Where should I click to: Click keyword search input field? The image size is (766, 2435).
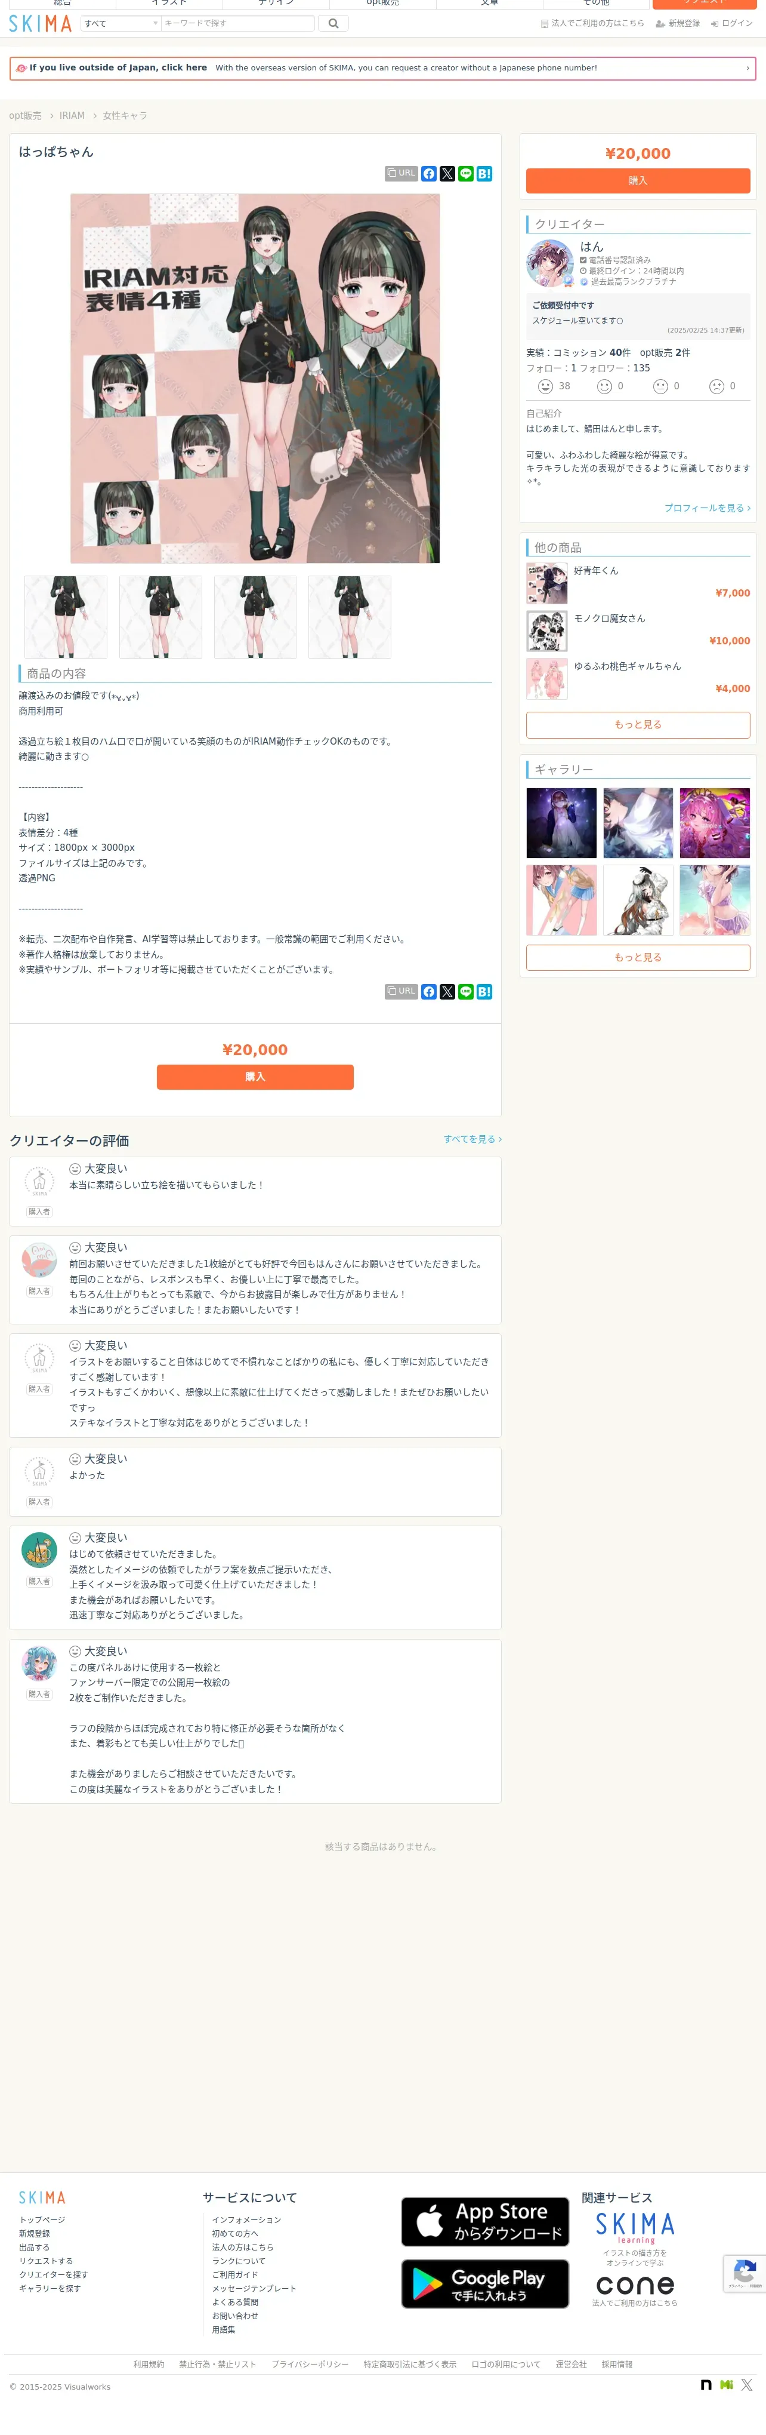[238, 24]
